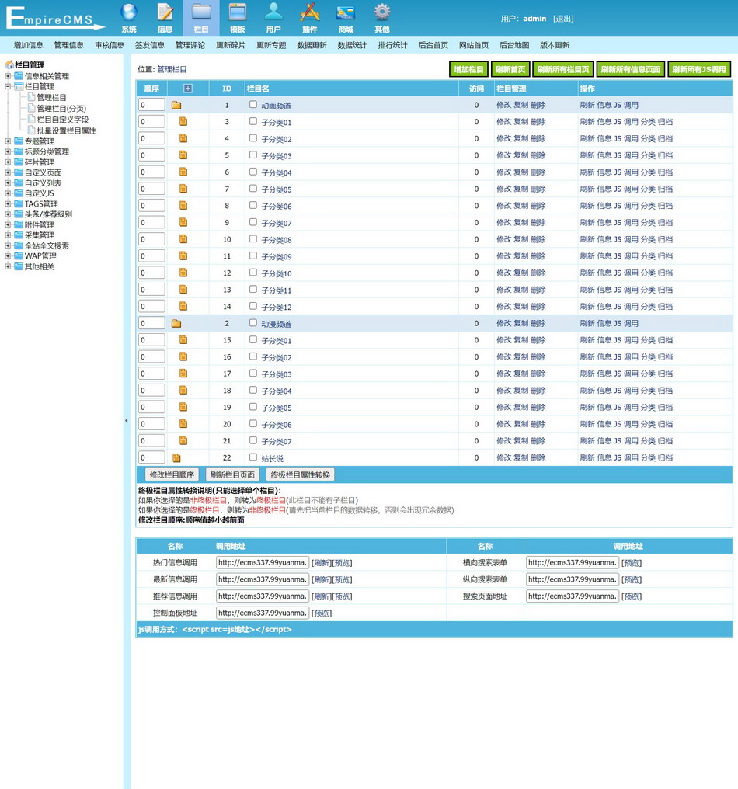Open 批量设置栏目属性 in the sidebar tree
738x789 pixels.
pyautogui.click(x=66, y=130)
